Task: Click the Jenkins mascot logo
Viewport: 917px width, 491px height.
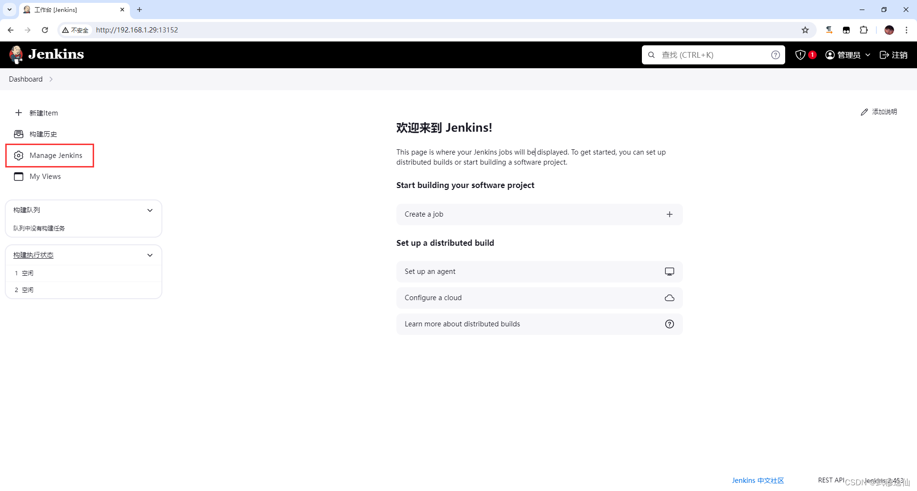Action: [x=16, y=54]
